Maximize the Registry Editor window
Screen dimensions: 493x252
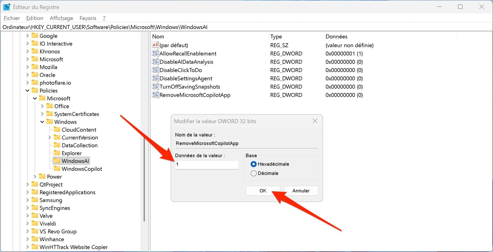pos(460,7)
